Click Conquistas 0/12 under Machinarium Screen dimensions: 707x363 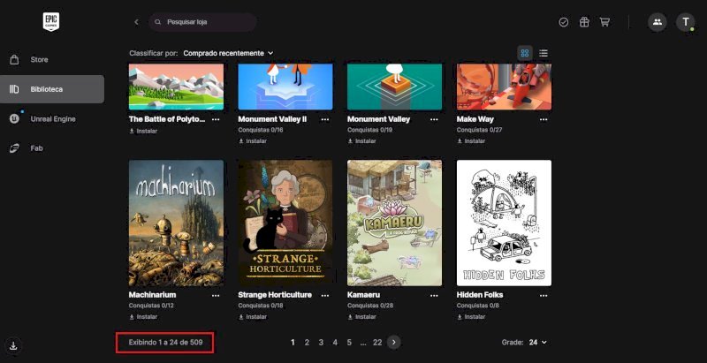tap(151, 306)
